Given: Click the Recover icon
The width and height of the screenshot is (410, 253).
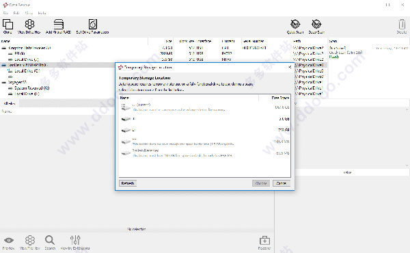Looking at the screenshot, I should pos(264,243).
